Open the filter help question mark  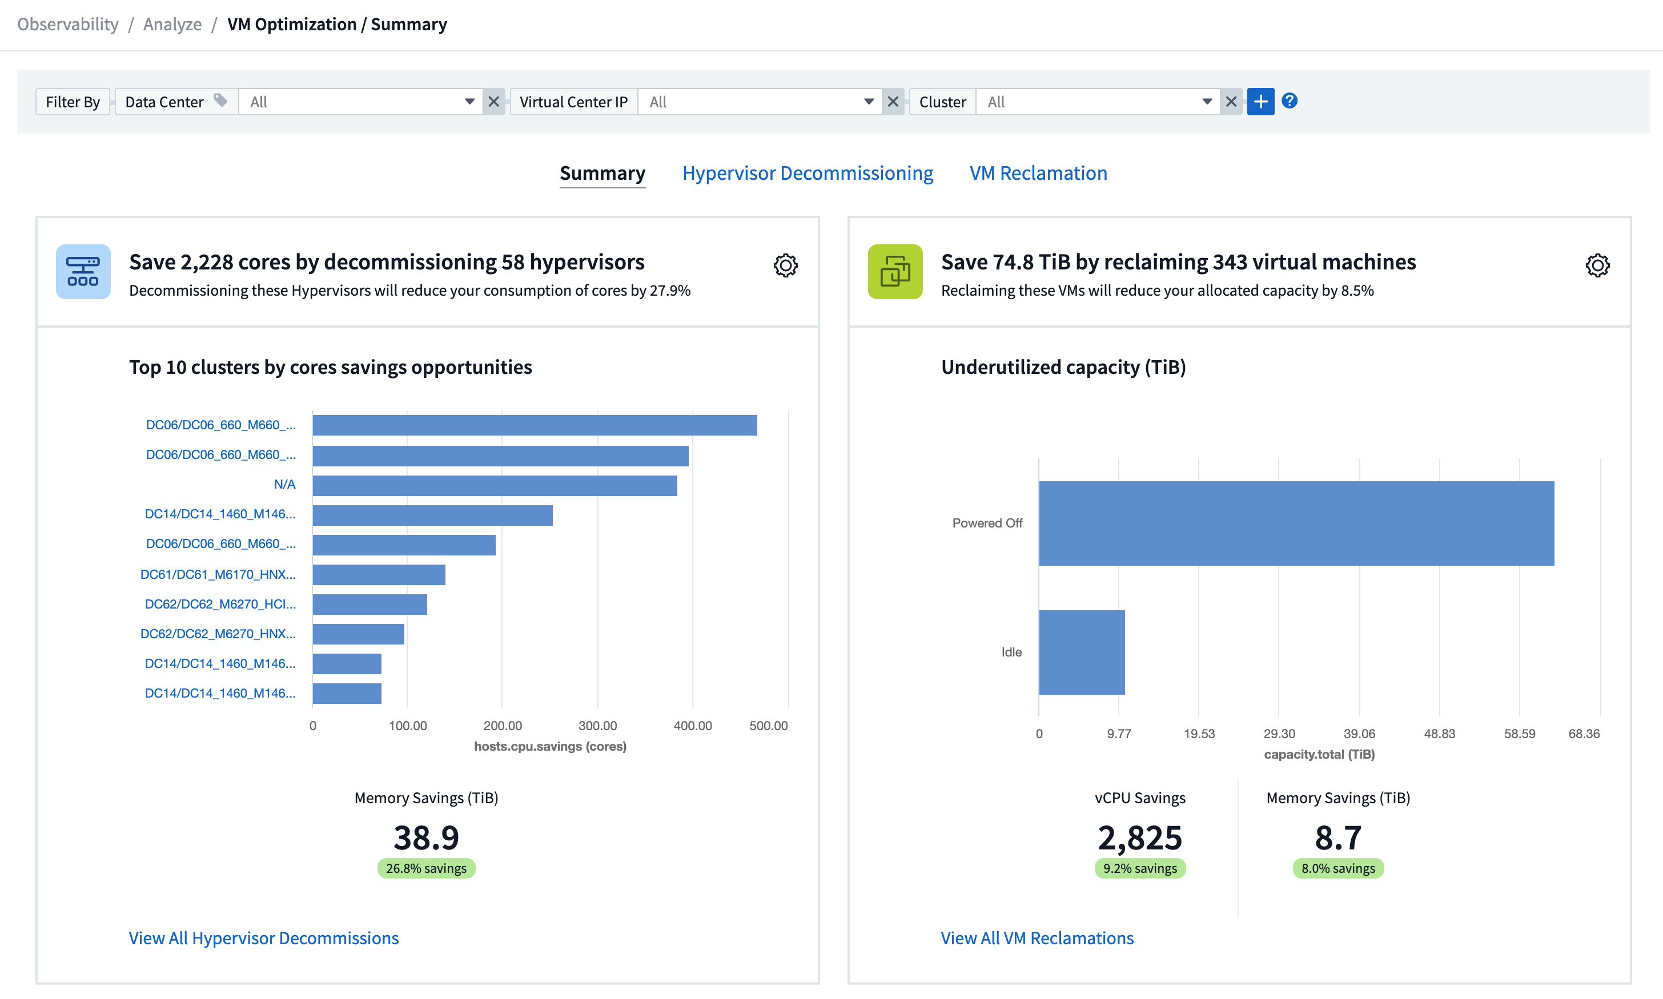click(x=1290, y=101)
